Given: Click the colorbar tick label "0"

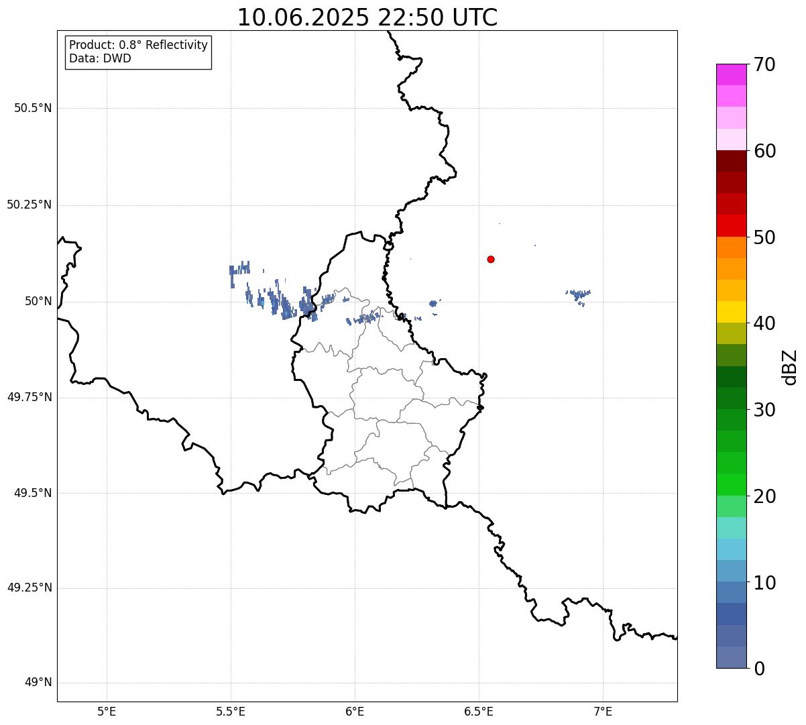Looking at the screenshot, I should [x=759, y=669].
